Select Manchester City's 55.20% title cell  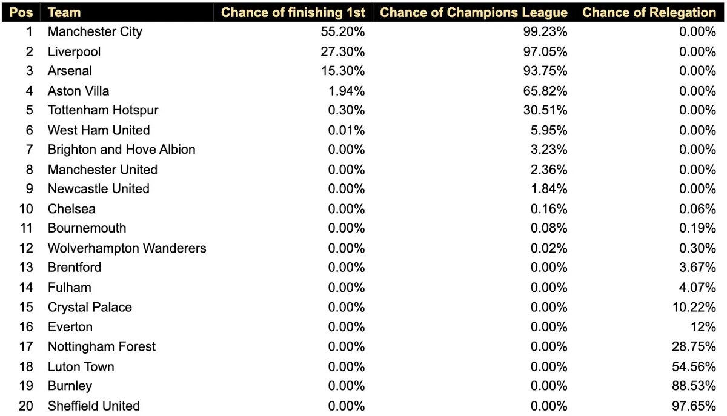(342, 31)
